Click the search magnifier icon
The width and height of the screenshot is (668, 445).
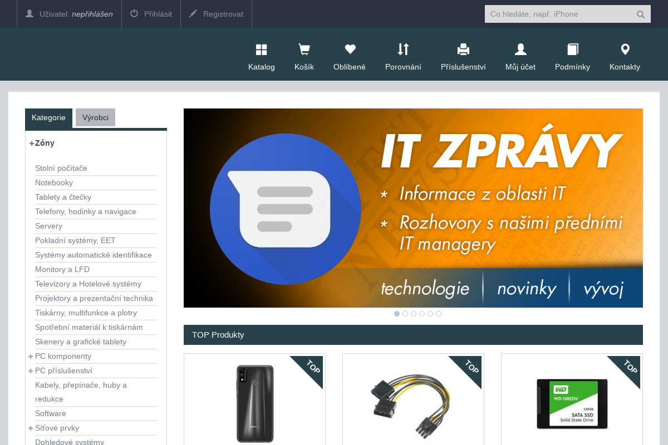click(x=640, y=14)
